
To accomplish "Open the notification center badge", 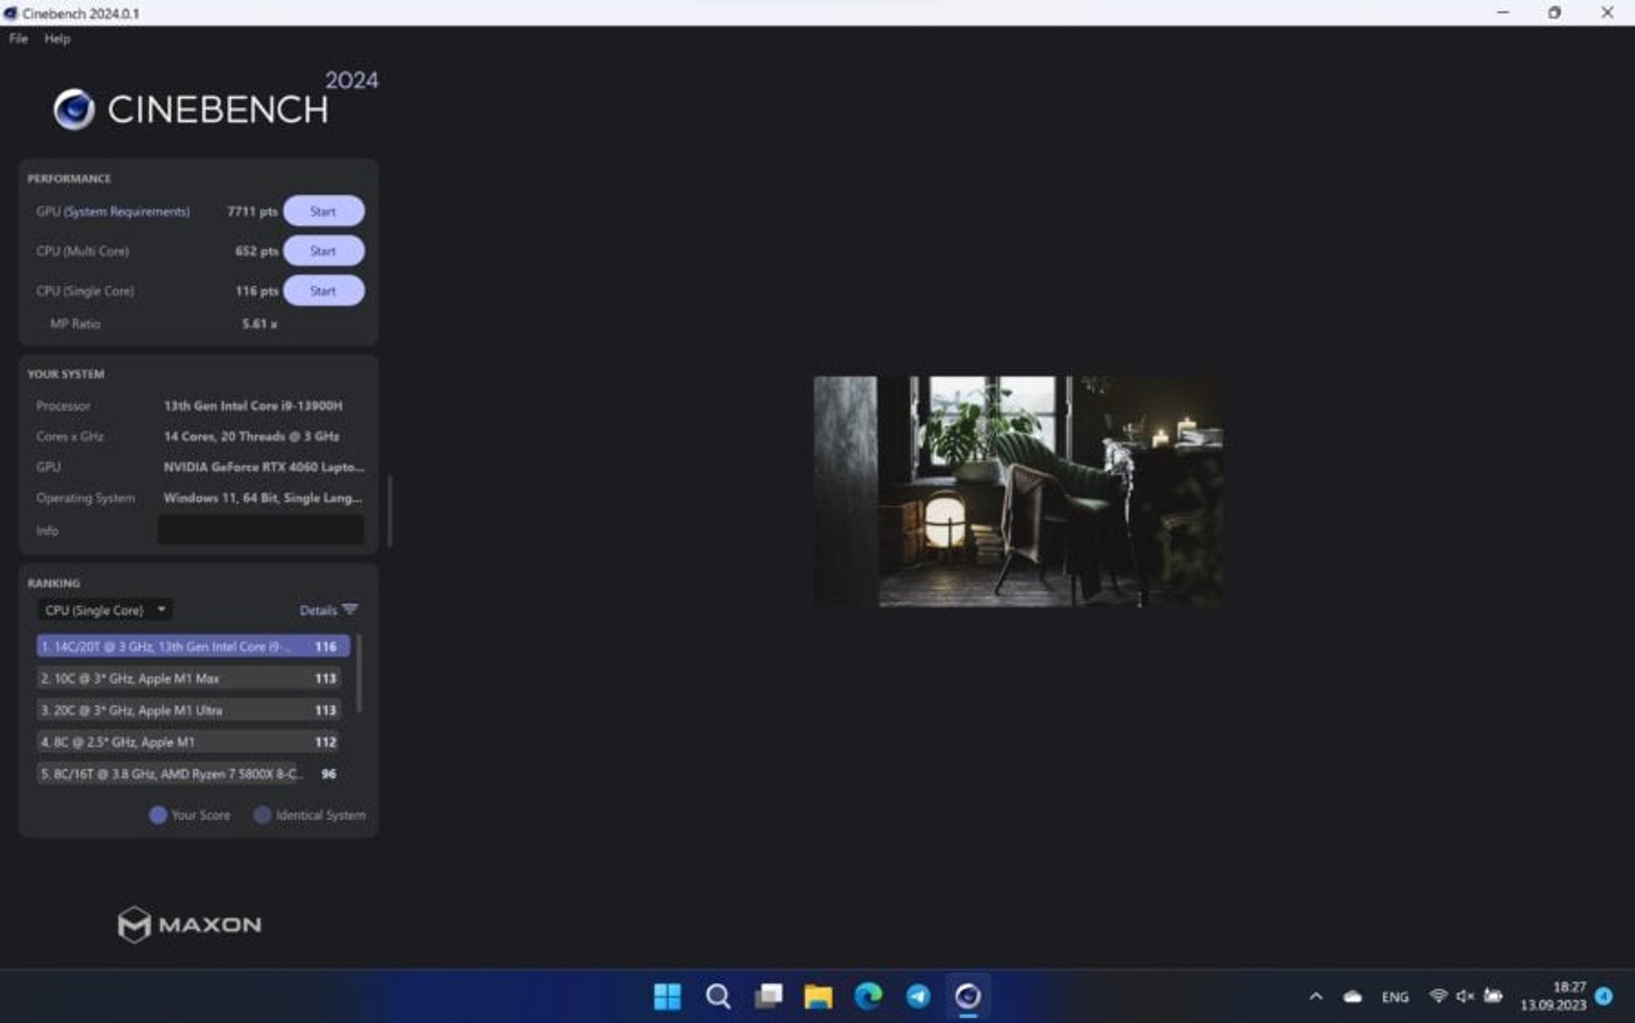I will tap(1604, 996).
